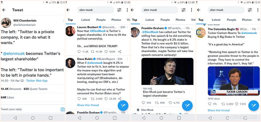Screen dimensions: 261x122
Task: Open search filter settings beside Lauren Boebert feed
Action: click(119, 10)
